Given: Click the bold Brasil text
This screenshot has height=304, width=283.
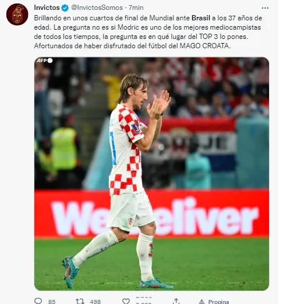Looking at the screenshot, I should point(201,18).
